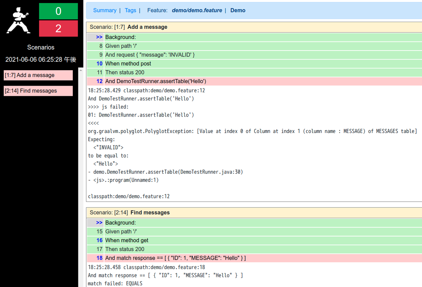422x287 pixels.
Task: Click the red failed-scenarios counter showing 2
Action: [x=58, y=28]
